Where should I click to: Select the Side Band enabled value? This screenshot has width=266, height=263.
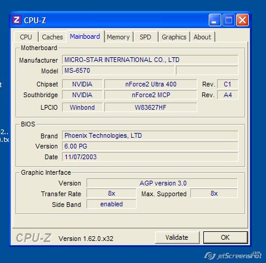pos(112,204)
